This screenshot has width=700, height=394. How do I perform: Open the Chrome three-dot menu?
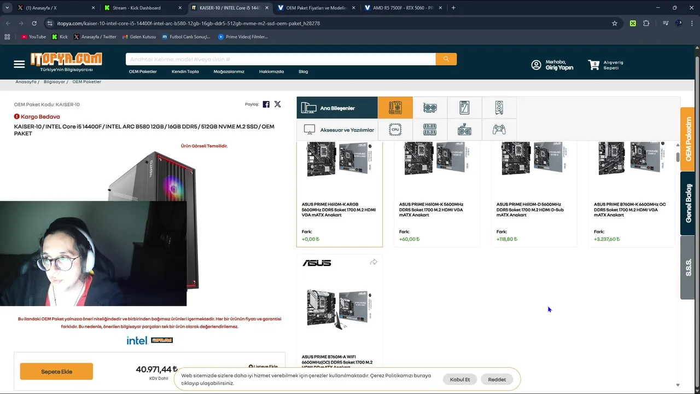pyautogui.click(x=692, y=24)
